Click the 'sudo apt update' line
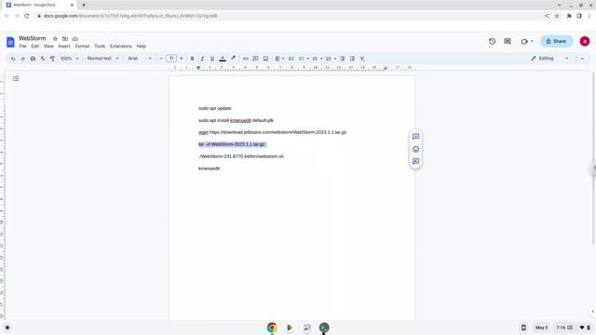596x335 pixels. coord(215,108)
